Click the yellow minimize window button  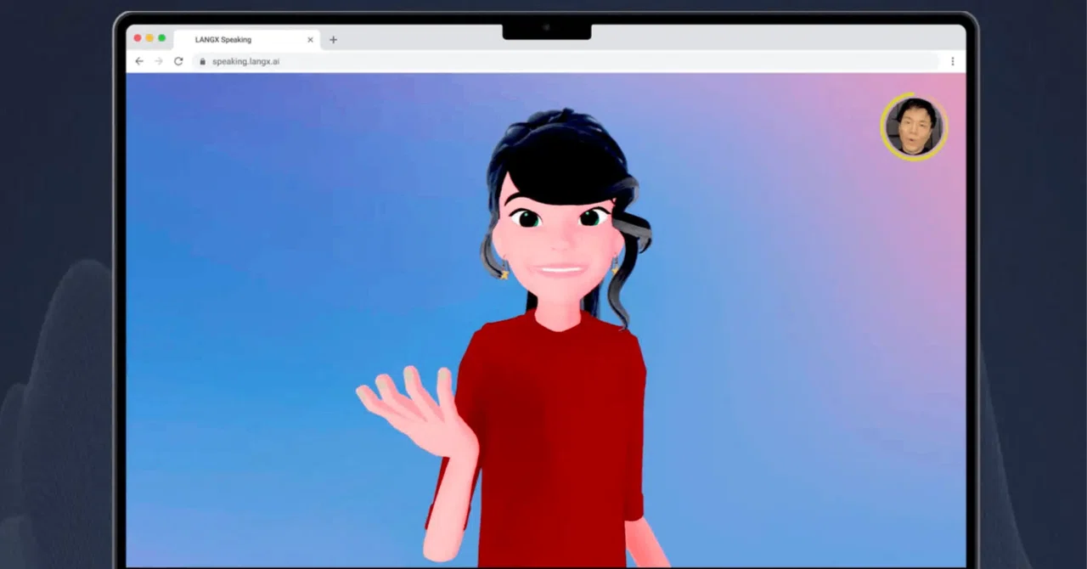pyautogui.click(x=149, y=38)
